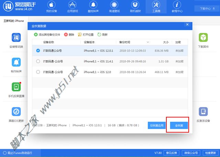
Task: Open 我的设备 tab in top navigation
Action: pos(52,7)
